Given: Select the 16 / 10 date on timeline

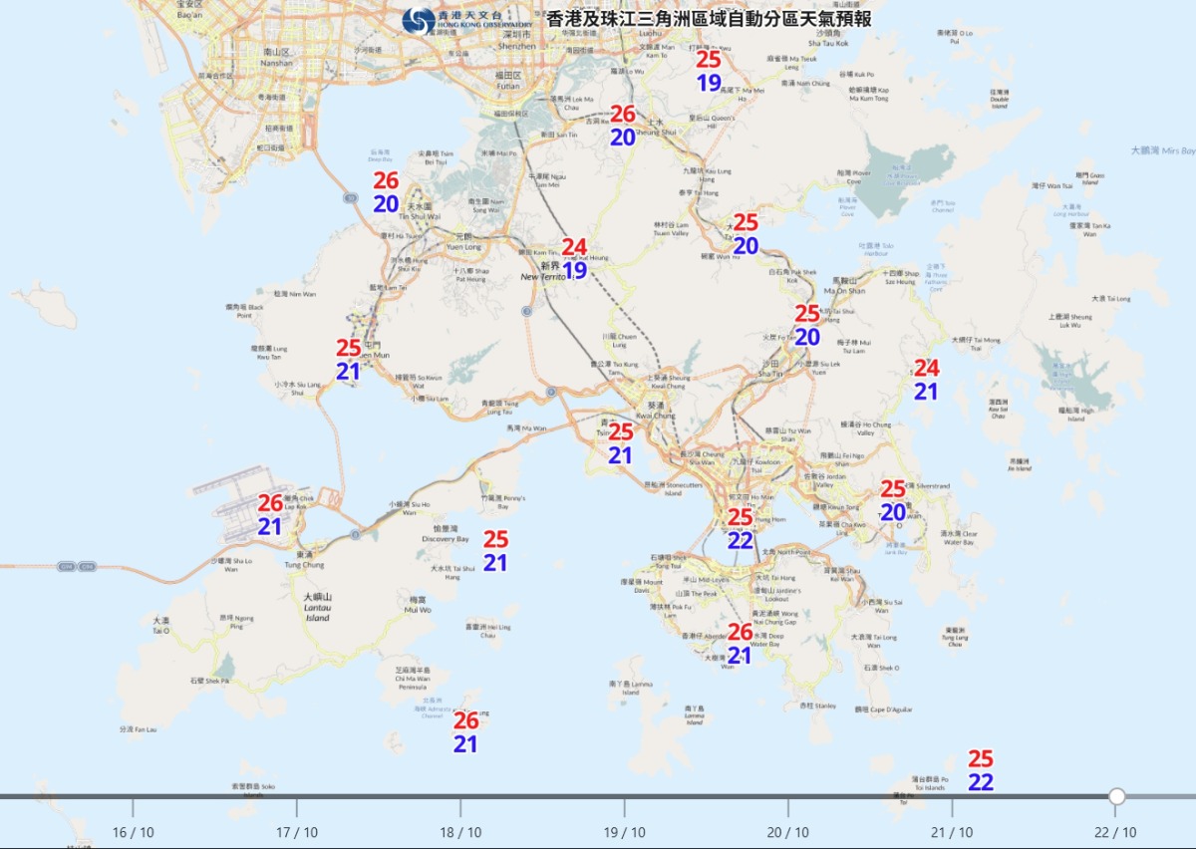Looking at the screenshot, I should 133,832.
